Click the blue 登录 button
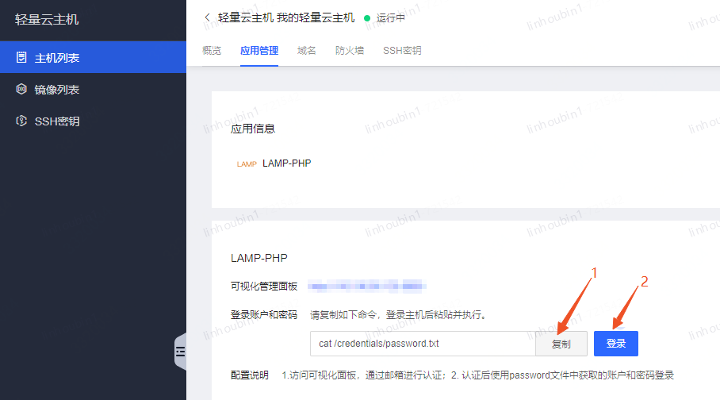This screenshot has height=400, width=720. coord(616,344)
